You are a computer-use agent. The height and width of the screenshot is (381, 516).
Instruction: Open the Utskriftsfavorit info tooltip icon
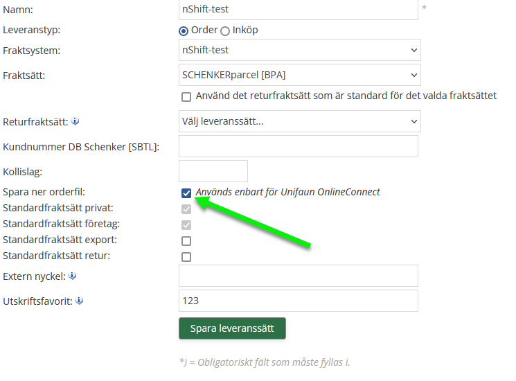click(x=79, y=301)
